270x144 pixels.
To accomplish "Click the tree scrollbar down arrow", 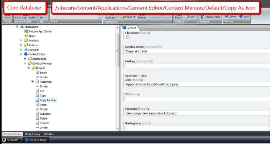I will tap(118, 129).
